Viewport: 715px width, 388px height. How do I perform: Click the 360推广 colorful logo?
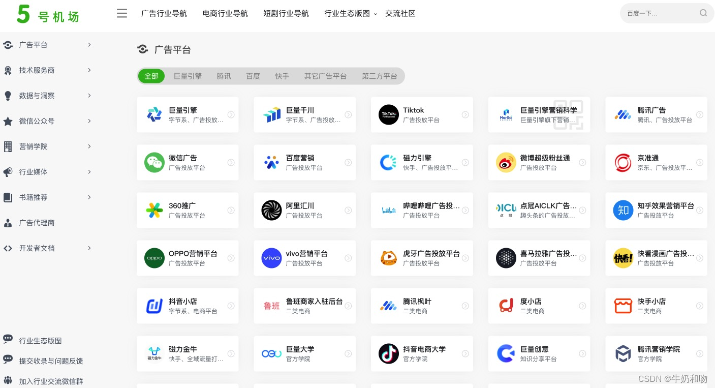[x=154, y=211]
